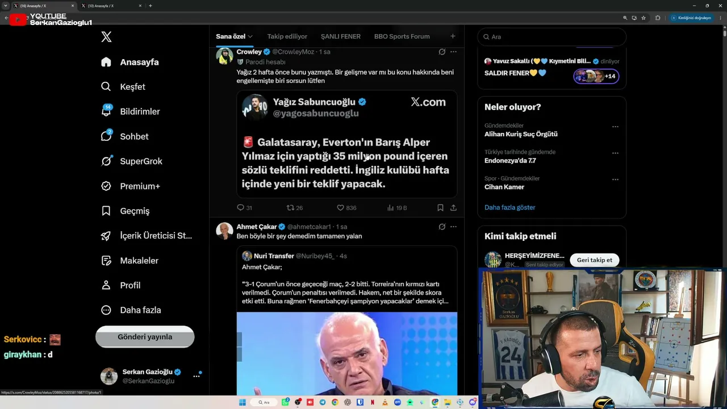The width and height of the screenshot is (727, 409).
Task: Like Crowley's post with heart icon
Action: (x=346, y=208)
